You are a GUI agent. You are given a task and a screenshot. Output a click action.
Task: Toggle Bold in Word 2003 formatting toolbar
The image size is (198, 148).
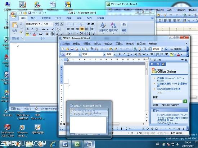click(x=120, y=54)
